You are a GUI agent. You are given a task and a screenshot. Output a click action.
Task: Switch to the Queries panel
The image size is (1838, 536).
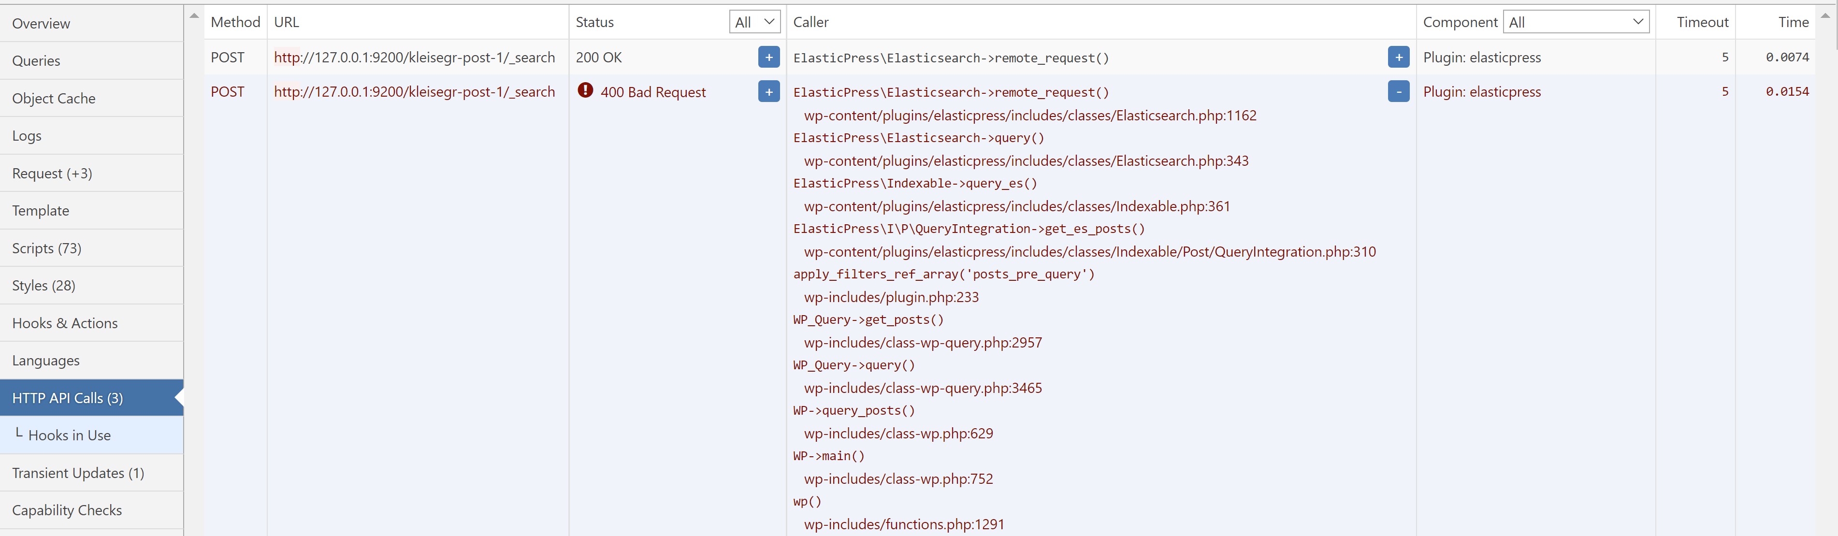(36, 60)
